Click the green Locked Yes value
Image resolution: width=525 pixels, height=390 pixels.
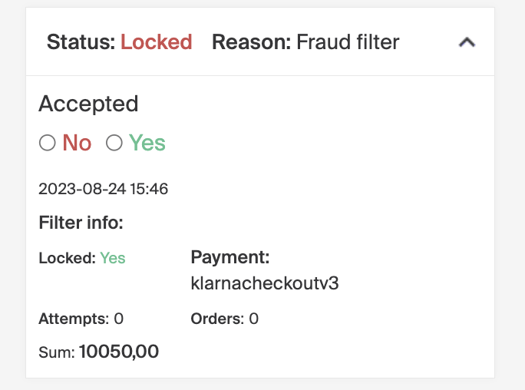click(113, 258)
